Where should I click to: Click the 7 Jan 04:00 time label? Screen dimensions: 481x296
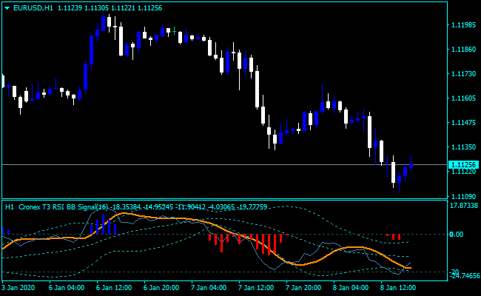[209, 288]
